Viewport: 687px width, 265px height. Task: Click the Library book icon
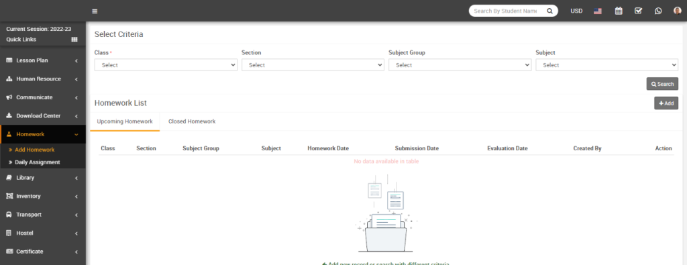click(9, 178)
